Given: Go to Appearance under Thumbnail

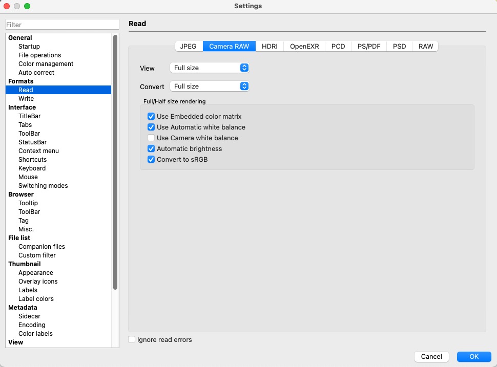Looking at the screenshot, I should tap(36, 272).
